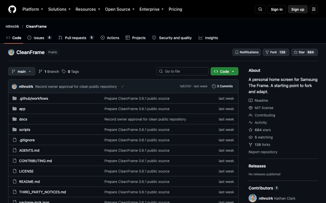Click the CleanFrame breadcrumb link
This screenshot has width=326, height=203.
[36, 26]
